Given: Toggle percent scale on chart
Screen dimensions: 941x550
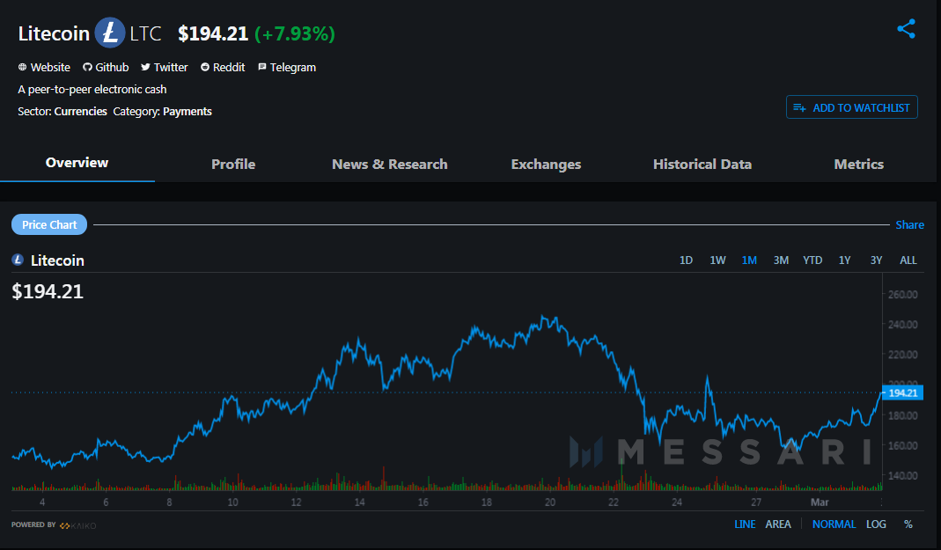Looking at the screenshot, I should [908, 524].
